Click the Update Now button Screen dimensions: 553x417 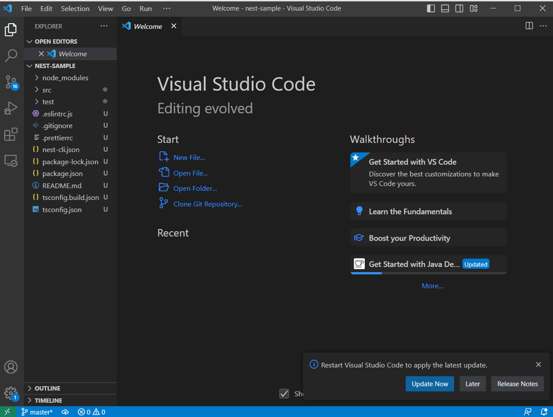point(430,384)
